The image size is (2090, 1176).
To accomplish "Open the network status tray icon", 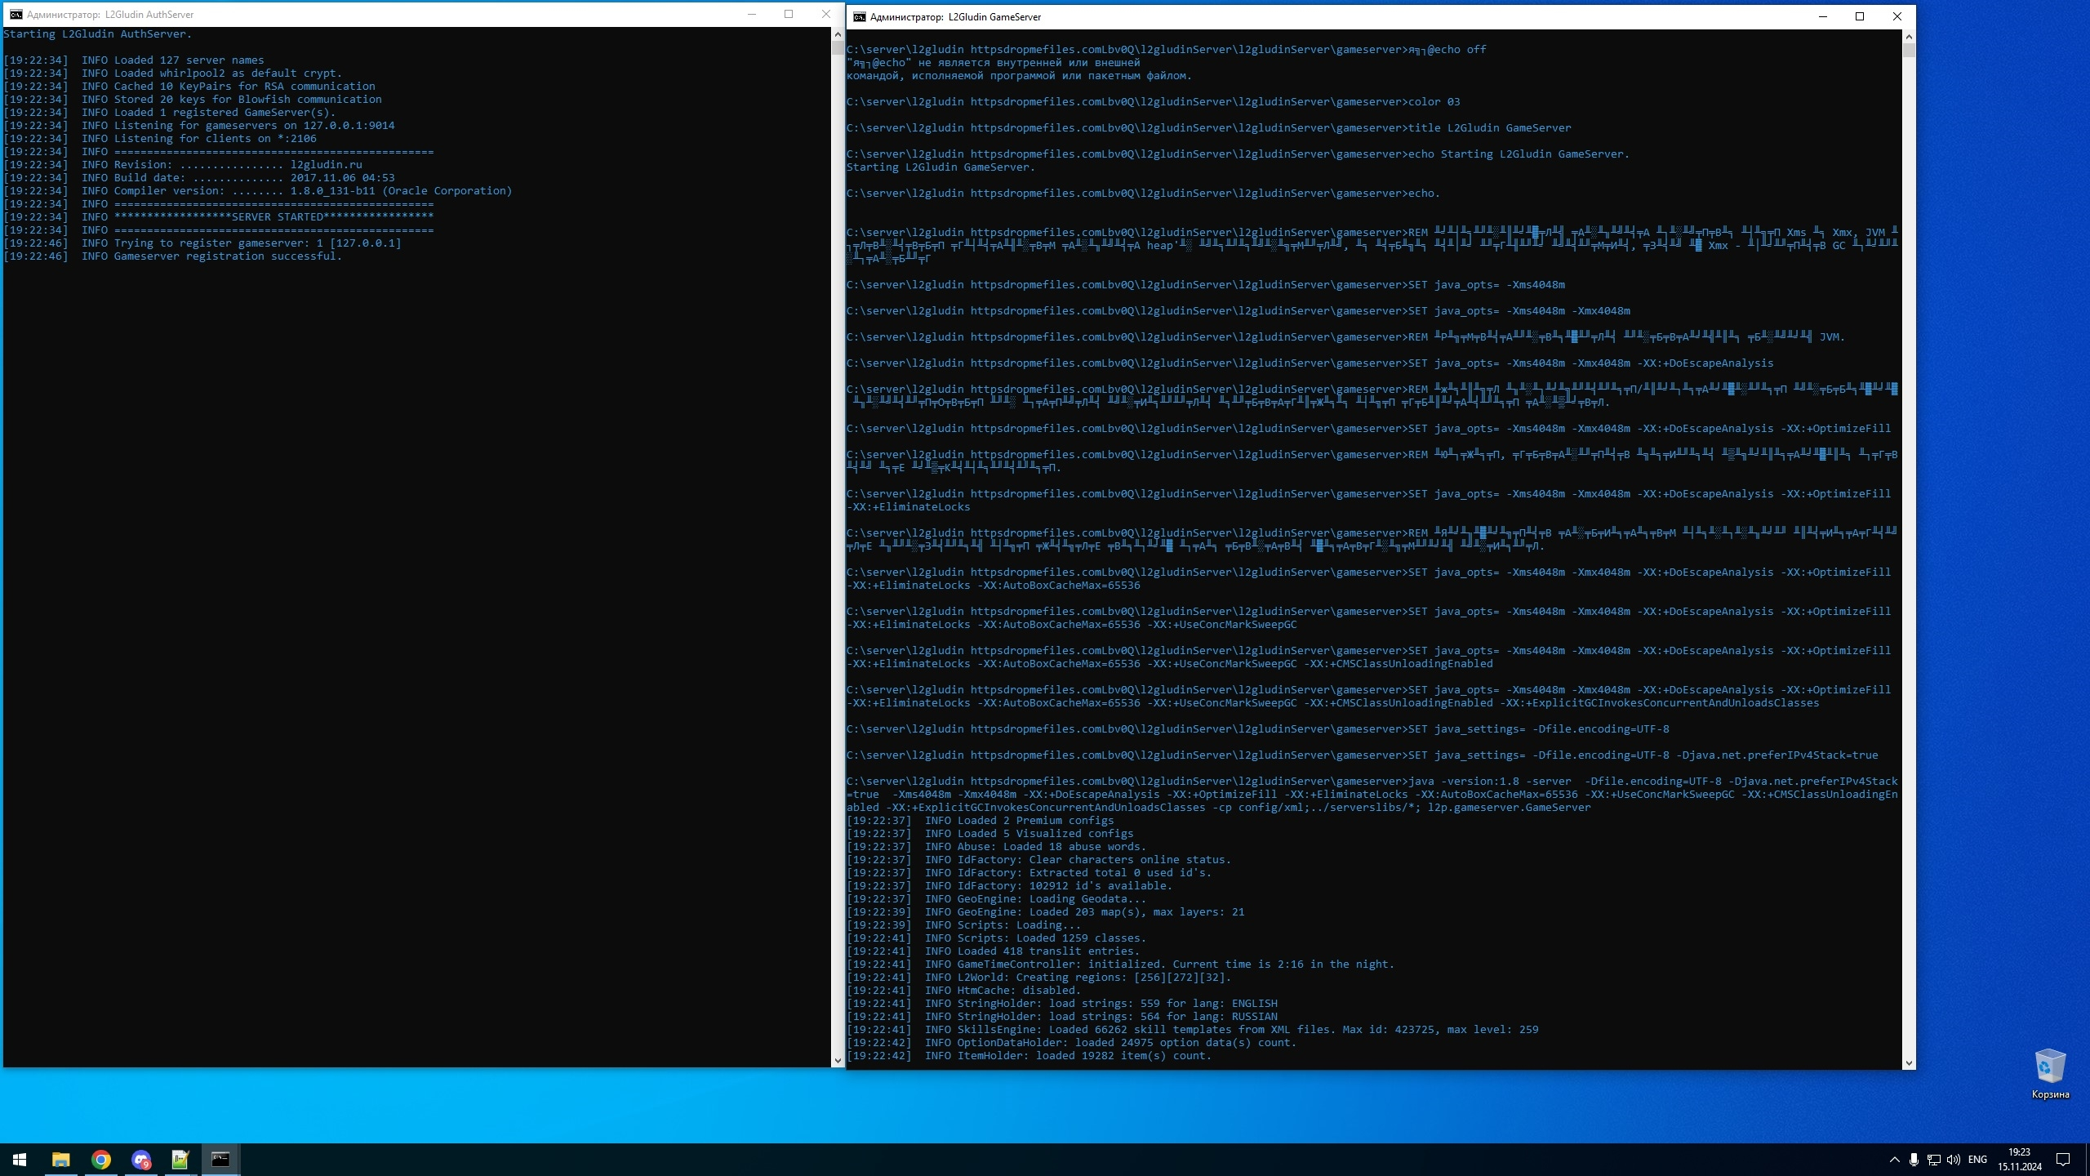I will point(1933,1160).
